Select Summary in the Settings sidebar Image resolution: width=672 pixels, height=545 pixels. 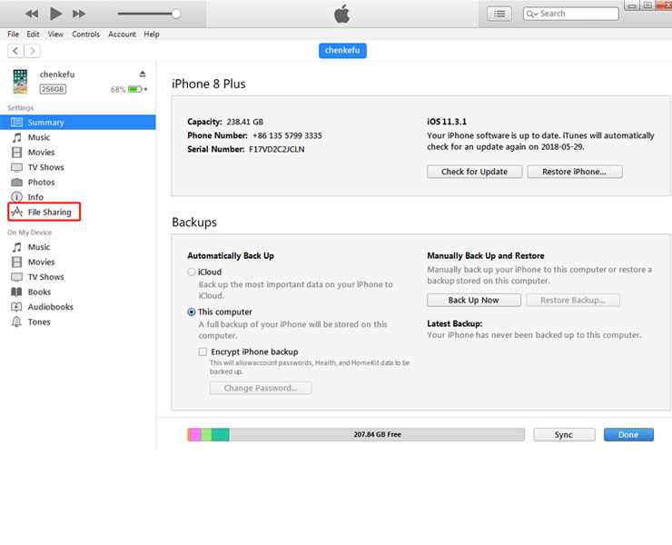click(x=78, y=123)
